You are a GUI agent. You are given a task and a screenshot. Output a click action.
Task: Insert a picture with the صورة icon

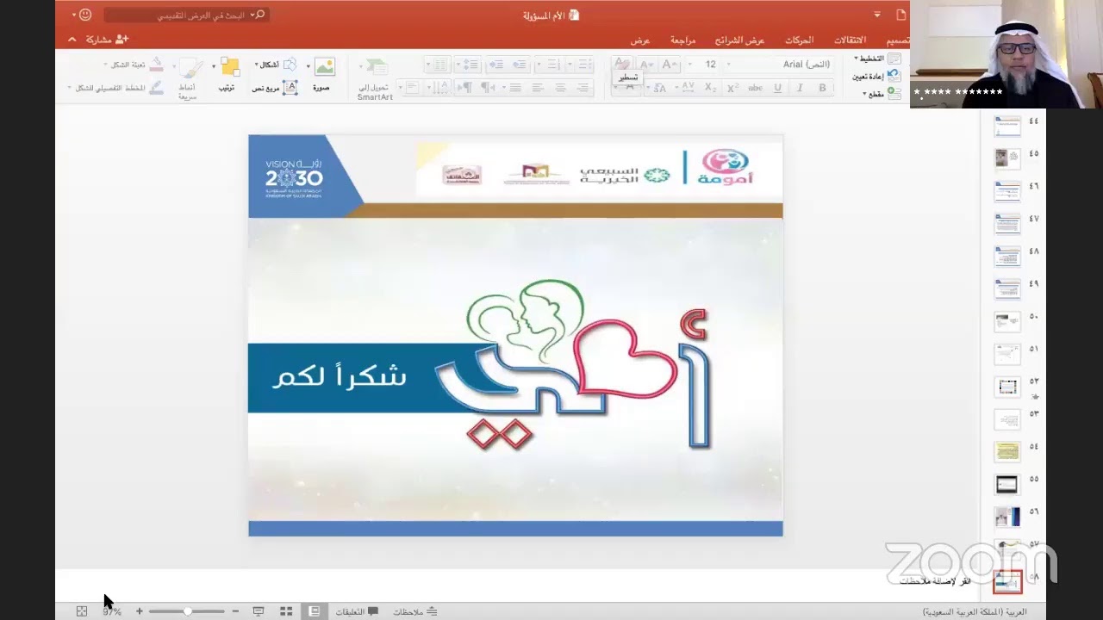[x=324, y=67]
